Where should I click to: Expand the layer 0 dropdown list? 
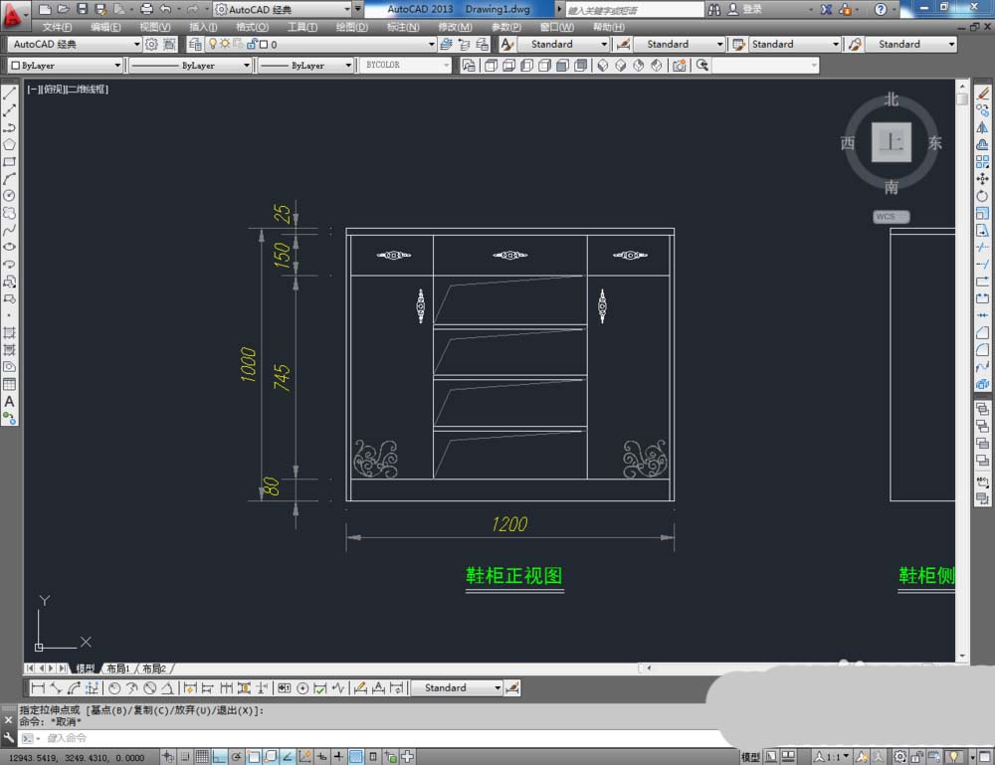pos(432,44)
